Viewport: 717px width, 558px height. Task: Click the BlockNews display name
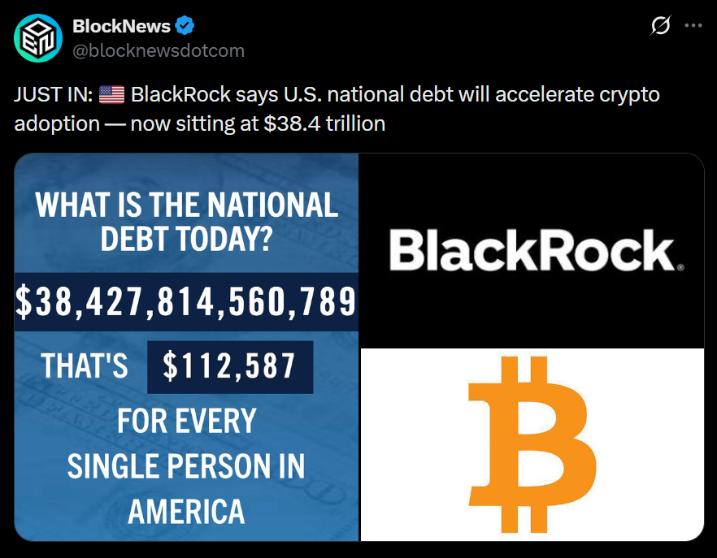click(x=118, y=24)
